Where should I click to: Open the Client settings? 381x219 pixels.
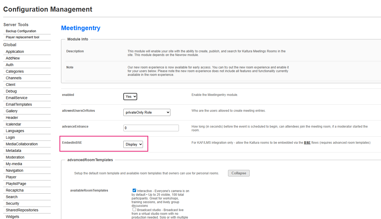click(x=11, y=85)
